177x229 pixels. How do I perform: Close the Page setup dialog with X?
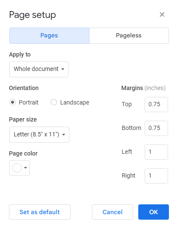click(x=162, y=14)
